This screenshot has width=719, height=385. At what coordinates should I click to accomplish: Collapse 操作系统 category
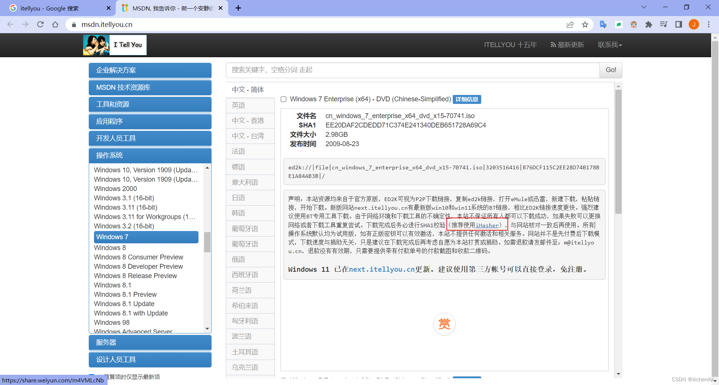[x=150, y=155]
